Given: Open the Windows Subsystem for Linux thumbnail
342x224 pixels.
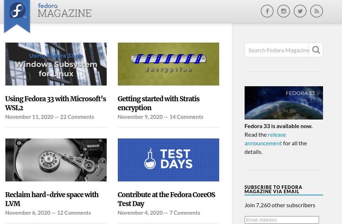Looking at the screenshot, I should [x=56, y=64].
